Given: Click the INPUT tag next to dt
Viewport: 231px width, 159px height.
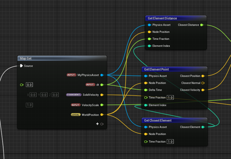Looking at the screenshot, I should click(90, 85).
